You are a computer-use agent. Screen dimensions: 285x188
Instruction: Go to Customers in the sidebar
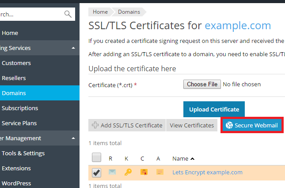pos(16,63)
